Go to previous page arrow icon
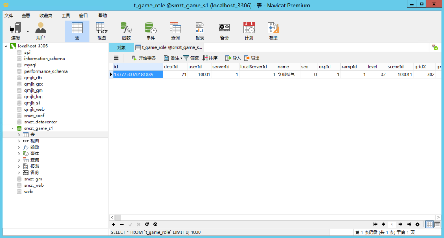The width and height of the screenshot is (444, 238). point(384,225)
